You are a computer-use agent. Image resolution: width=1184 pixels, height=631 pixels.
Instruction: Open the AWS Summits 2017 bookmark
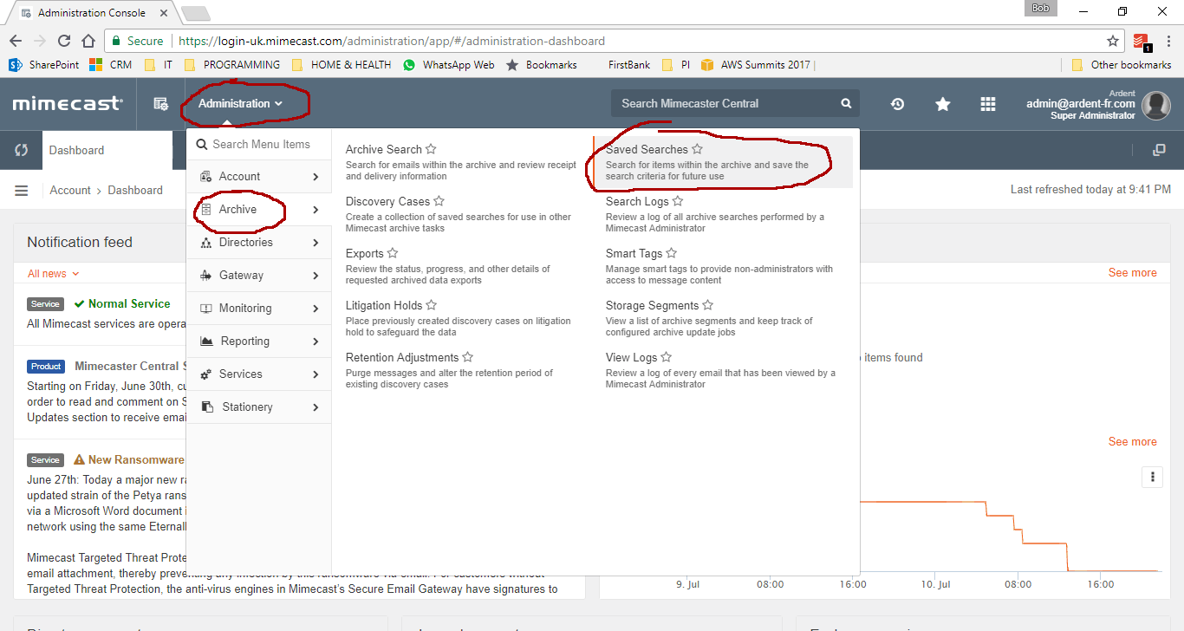point(758,64)
